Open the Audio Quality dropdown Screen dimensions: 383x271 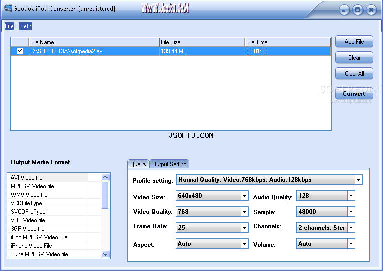[x=351, y=196]
